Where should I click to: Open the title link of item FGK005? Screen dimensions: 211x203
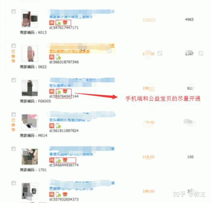(x=82, y=83)
